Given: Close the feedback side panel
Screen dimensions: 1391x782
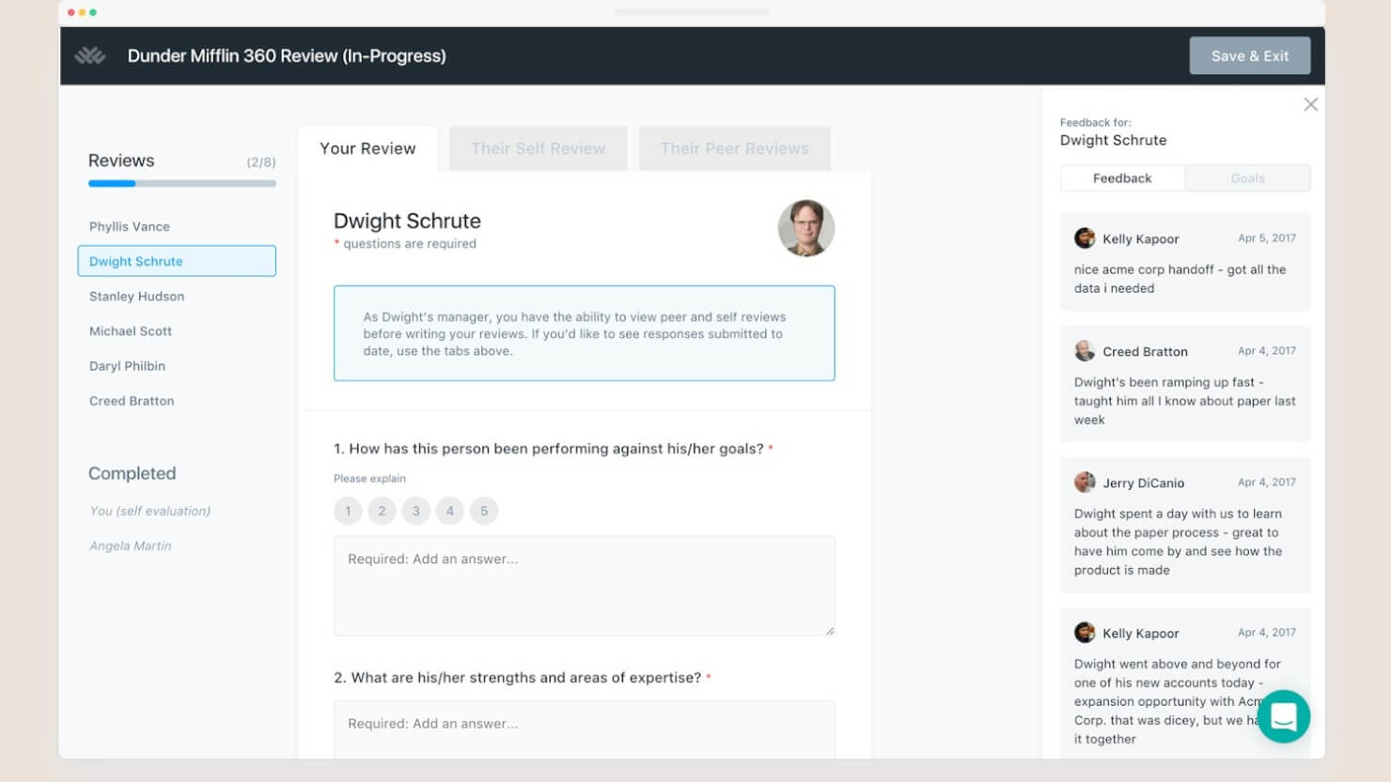Looking at the screenshot, I should (x=1310, y=104).
